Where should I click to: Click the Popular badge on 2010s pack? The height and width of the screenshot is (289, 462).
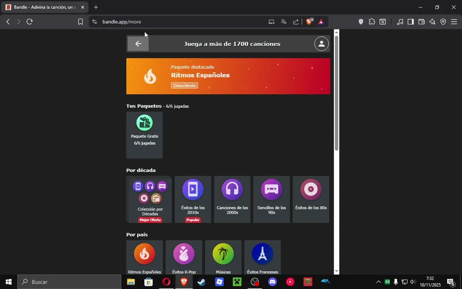click(x=193, y=220)
